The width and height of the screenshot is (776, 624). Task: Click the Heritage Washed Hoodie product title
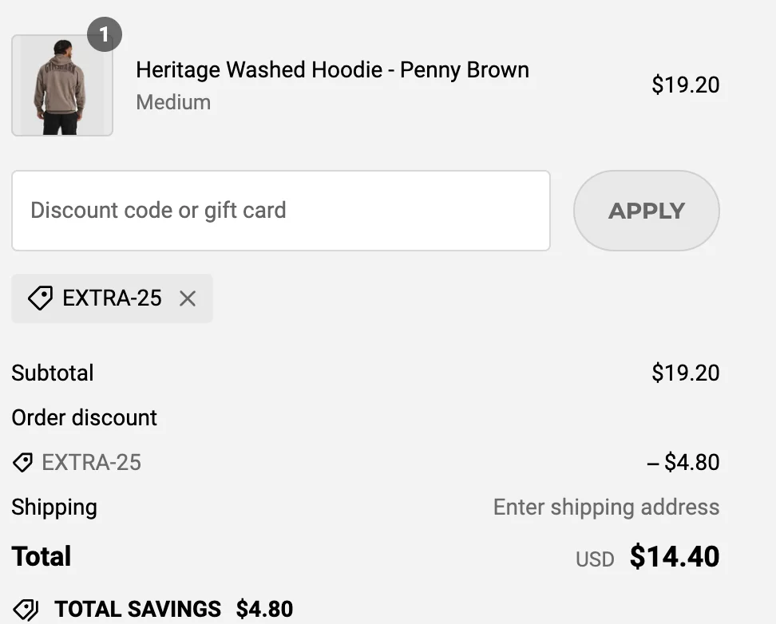click(333, 69)
